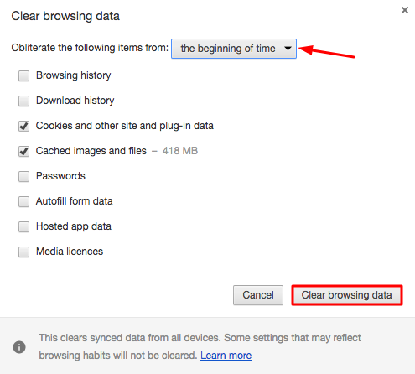Close the Clear browsing data dialog
Screen dimensions: 415x374
[404, 10]
